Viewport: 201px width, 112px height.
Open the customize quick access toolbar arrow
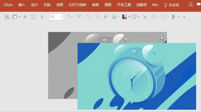click(x=184, y=17)
